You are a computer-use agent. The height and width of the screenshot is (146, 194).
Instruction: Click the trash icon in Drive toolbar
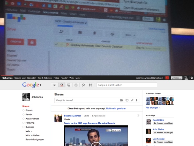pyautogui.click(x=94, y=33)
